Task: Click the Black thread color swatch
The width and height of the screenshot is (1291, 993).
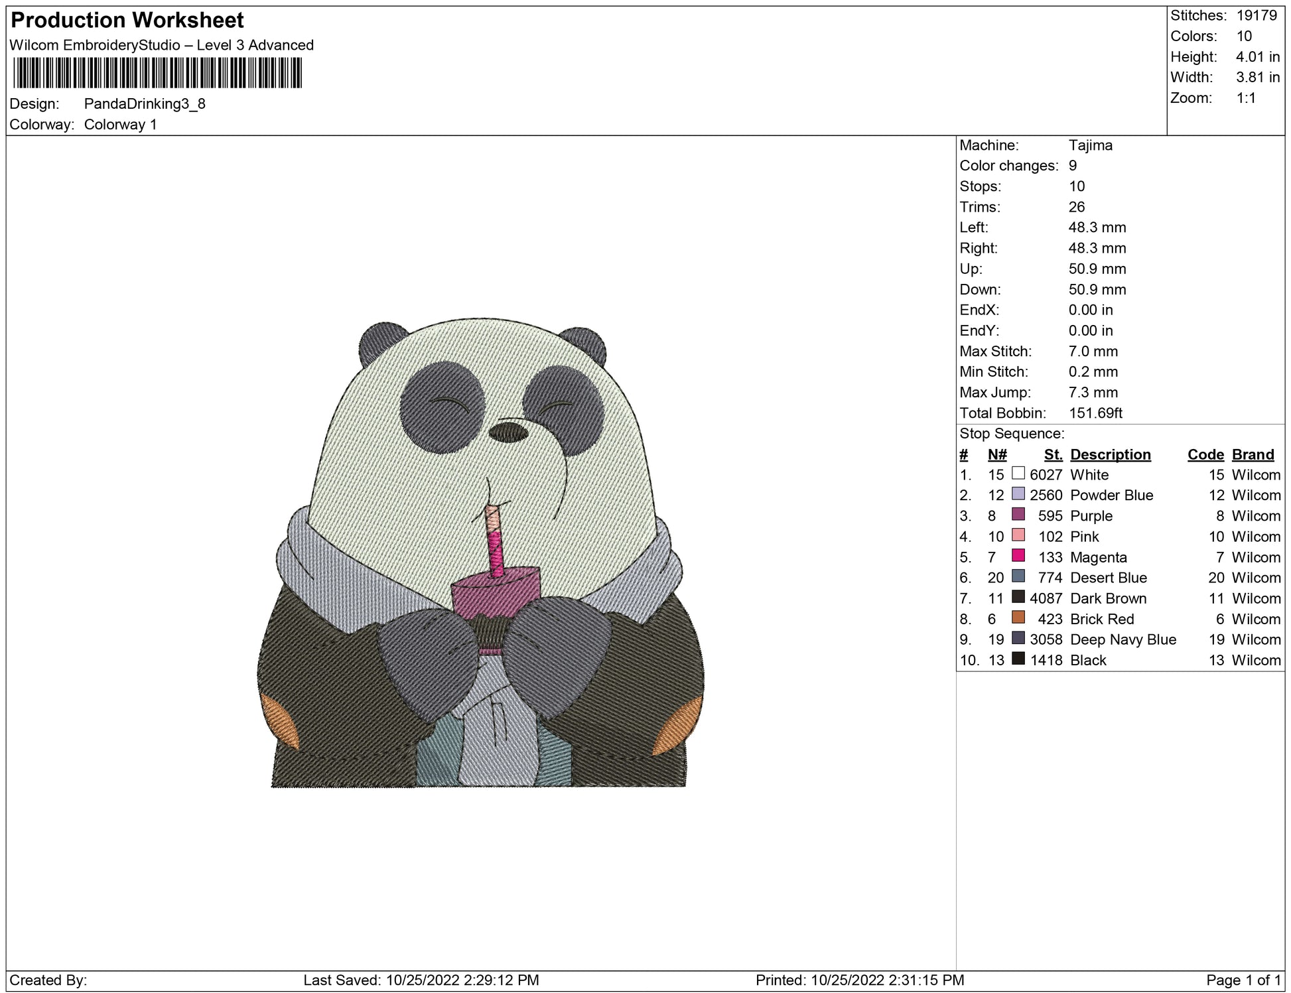Action: [x=1018, y=659]
